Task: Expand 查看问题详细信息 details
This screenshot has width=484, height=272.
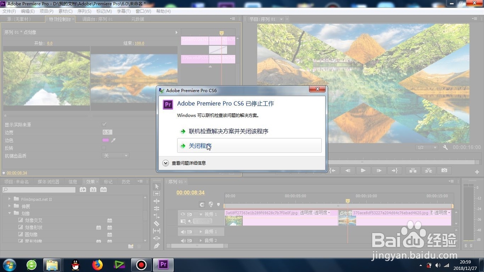Action: [184, 163]
